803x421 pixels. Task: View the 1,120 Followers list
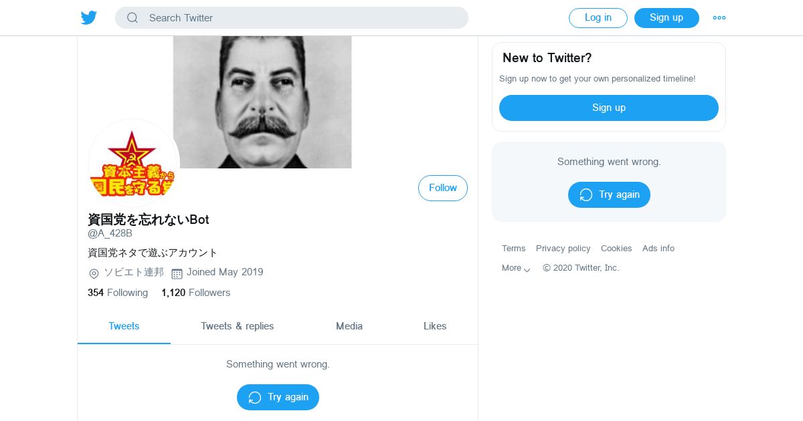(x=195, y=293)
